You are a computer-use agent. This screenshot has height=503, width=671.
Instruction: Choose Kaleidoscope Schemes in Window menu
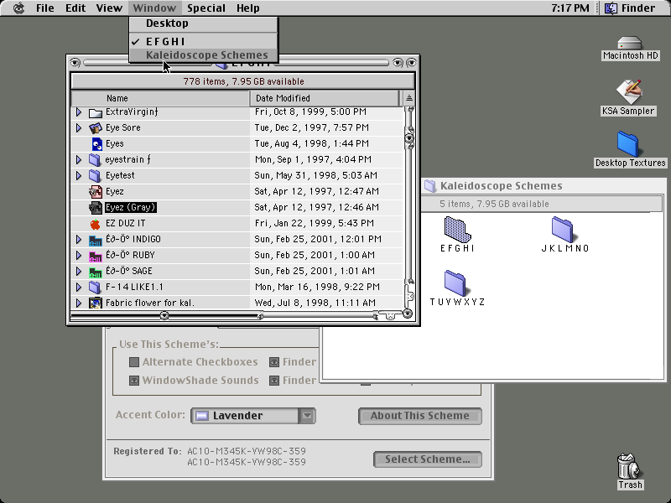point(204,55)
